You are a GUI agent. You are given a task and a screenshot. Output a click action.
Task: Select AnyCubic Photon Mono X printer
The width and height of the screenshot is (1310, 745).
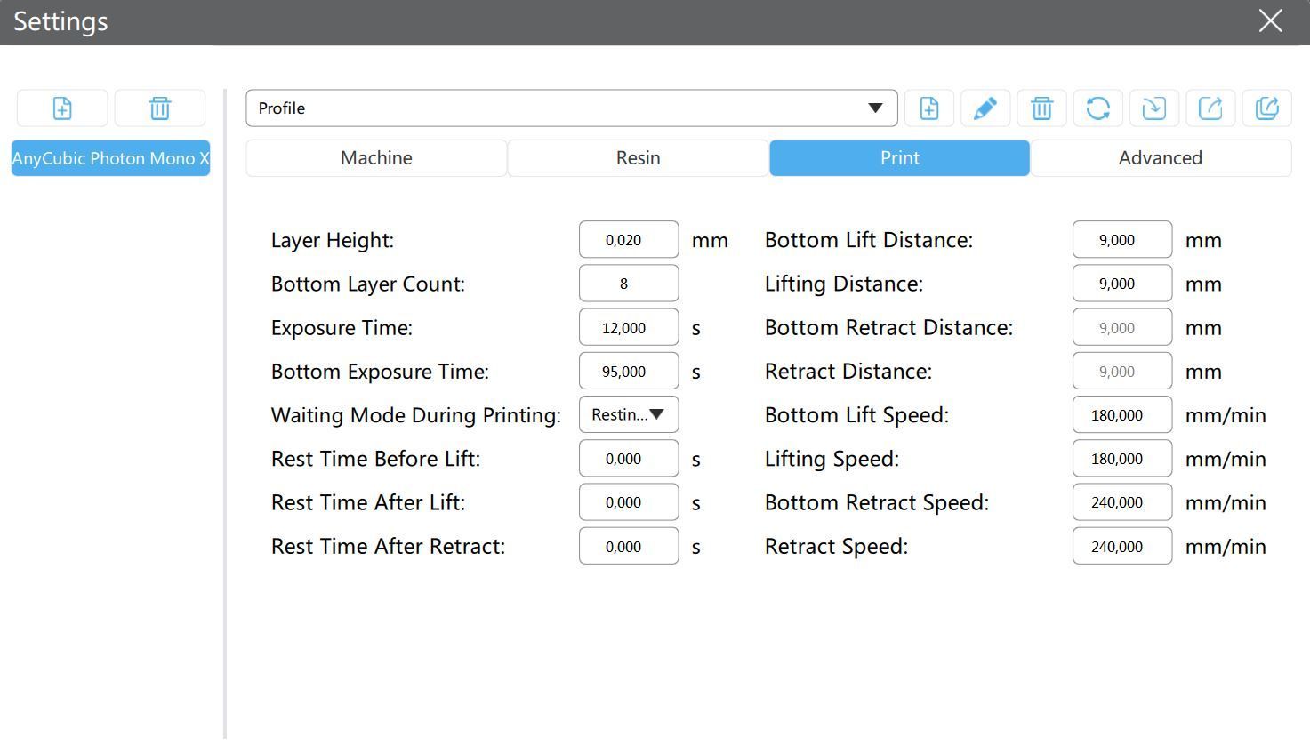(110, 158)
